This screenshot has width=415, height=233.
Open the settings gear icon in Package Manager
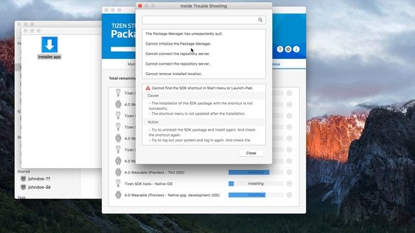[288, 49]
